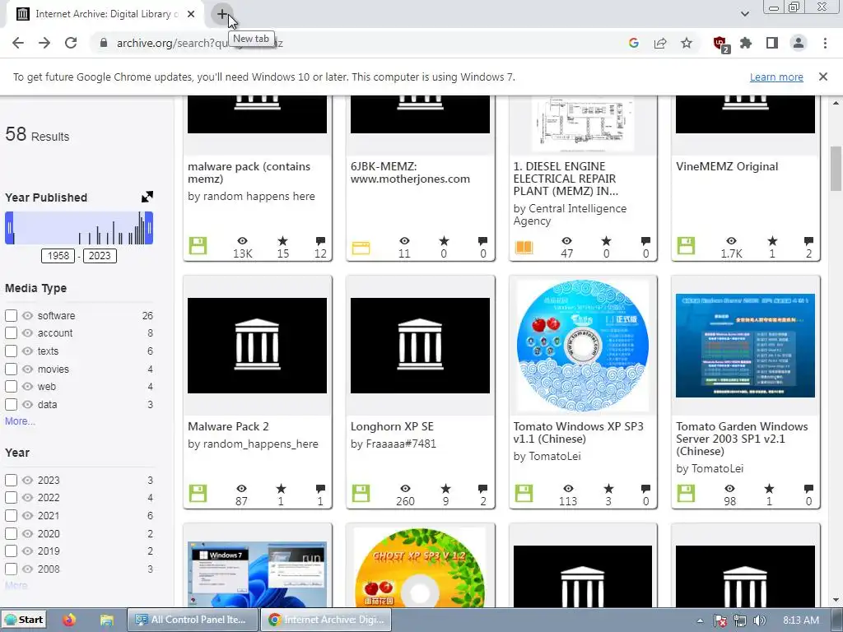The width and height of the screenshot is (843, 632).
Task: Show hidden tray icons arrow
Action: click(x=700, y=620)
